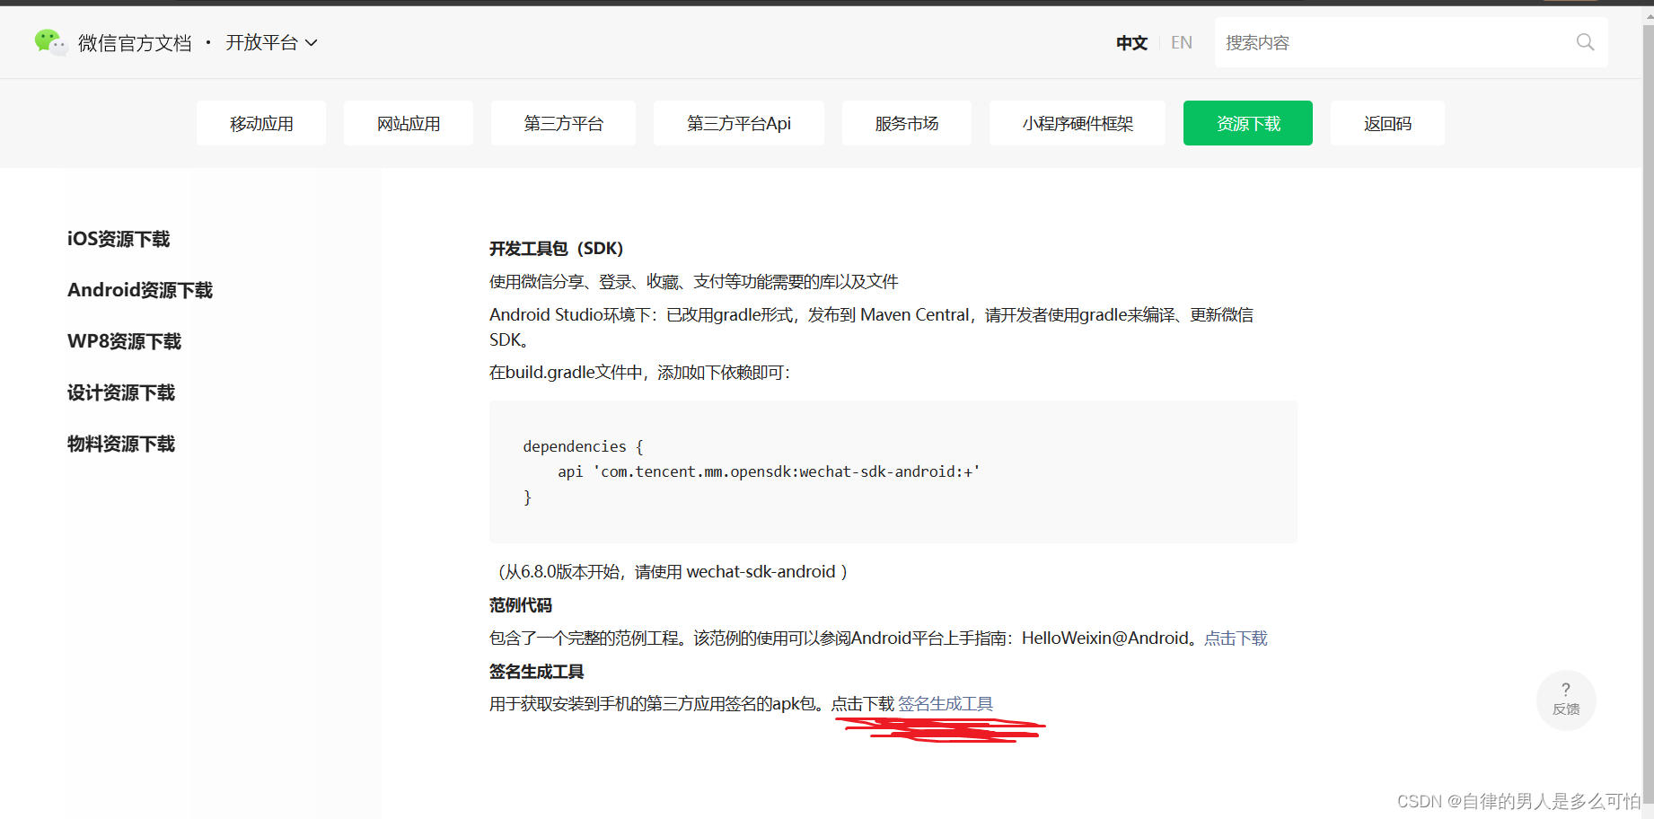The image size is (1654, 819).
Task: Open the 服务市场 tab
Action: click(x=907, y=123)
